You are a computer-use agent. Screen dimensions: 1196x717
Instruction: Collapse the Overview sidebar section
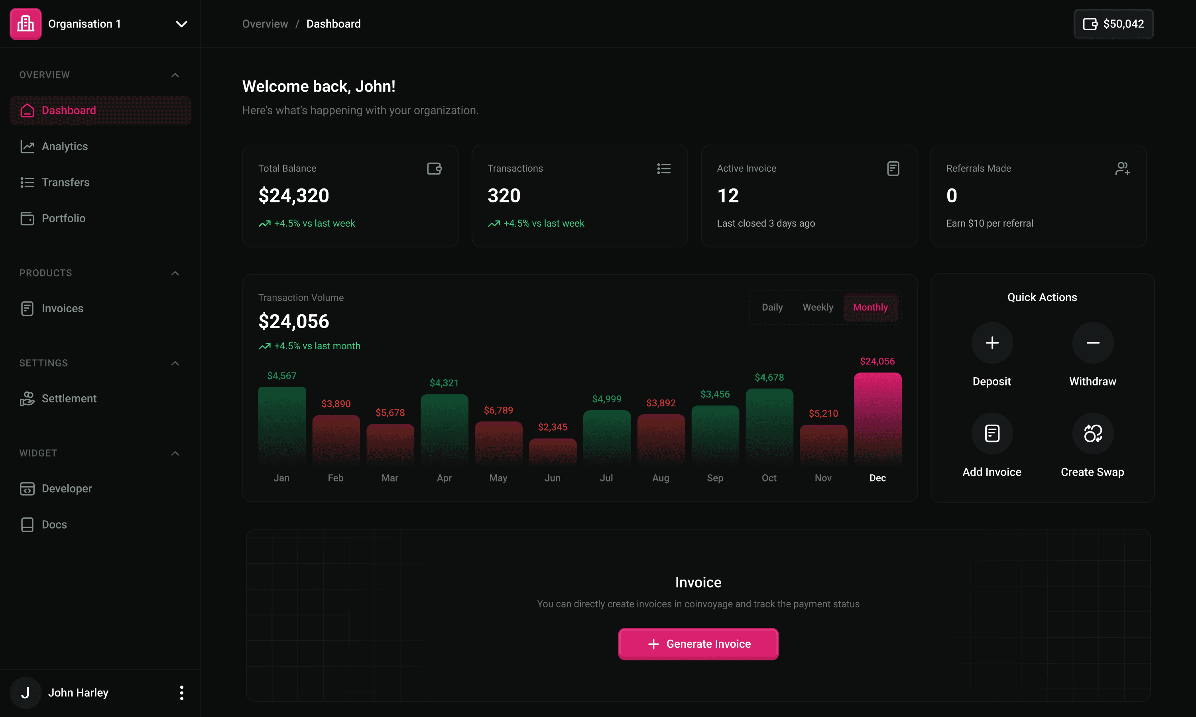click(x=175, y=75)
